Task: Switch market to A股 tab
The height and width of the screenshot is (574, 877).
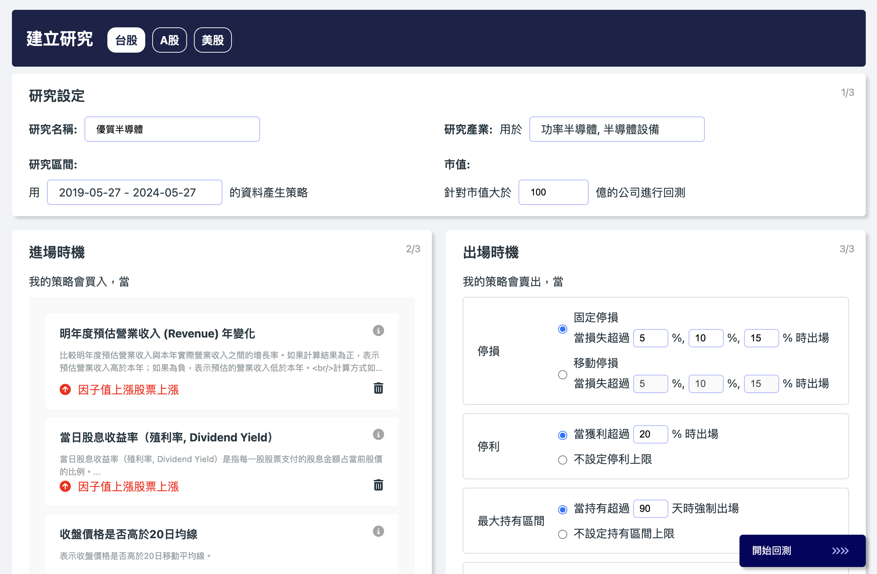Action: 169,40
